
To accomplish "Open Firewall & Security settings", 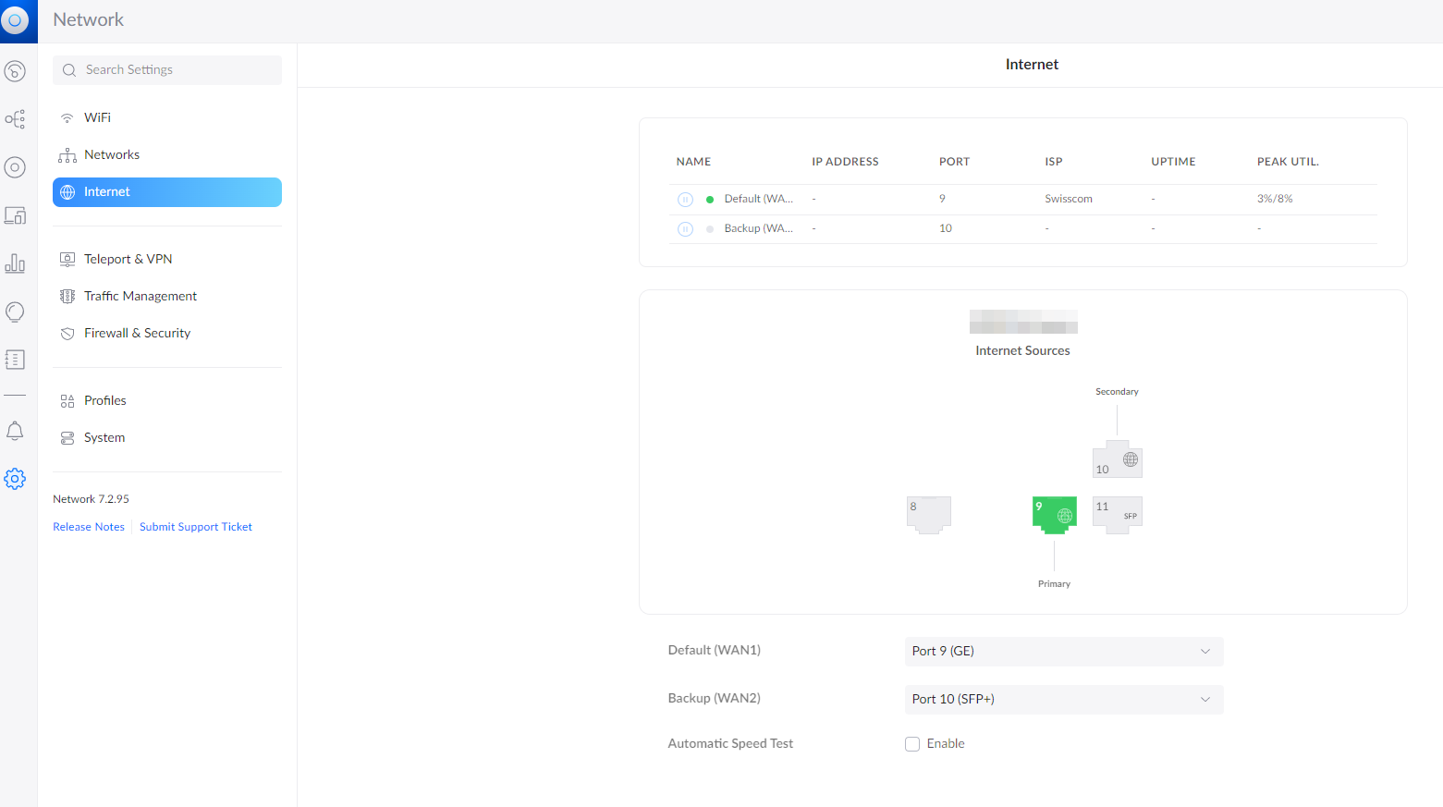I will click(137, 333).
